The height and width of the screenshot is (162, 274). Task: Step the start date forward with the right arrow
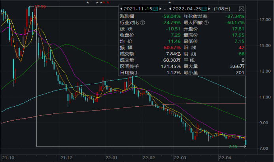(x=161, y=8)
